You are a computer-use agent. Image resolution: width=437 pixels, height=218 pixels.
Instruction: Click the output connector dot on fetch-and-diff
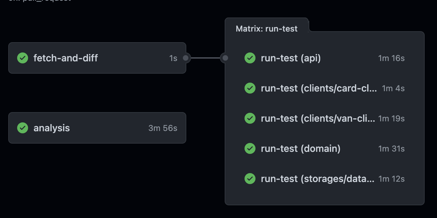click(x=186, y=58)
